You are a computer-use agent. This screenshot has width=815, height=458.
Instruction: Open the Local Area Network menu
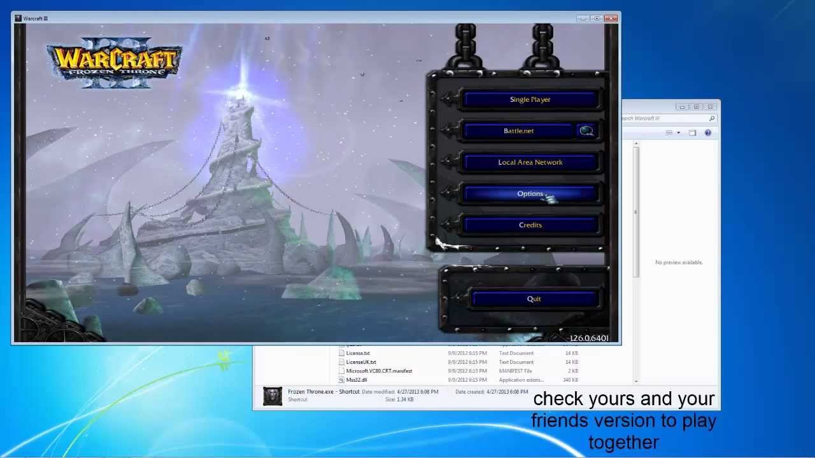point(530,162)
